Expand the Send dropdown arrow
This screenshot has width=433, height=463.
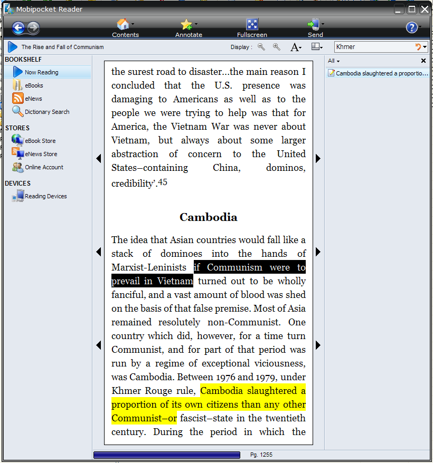[x=323, y=24]
